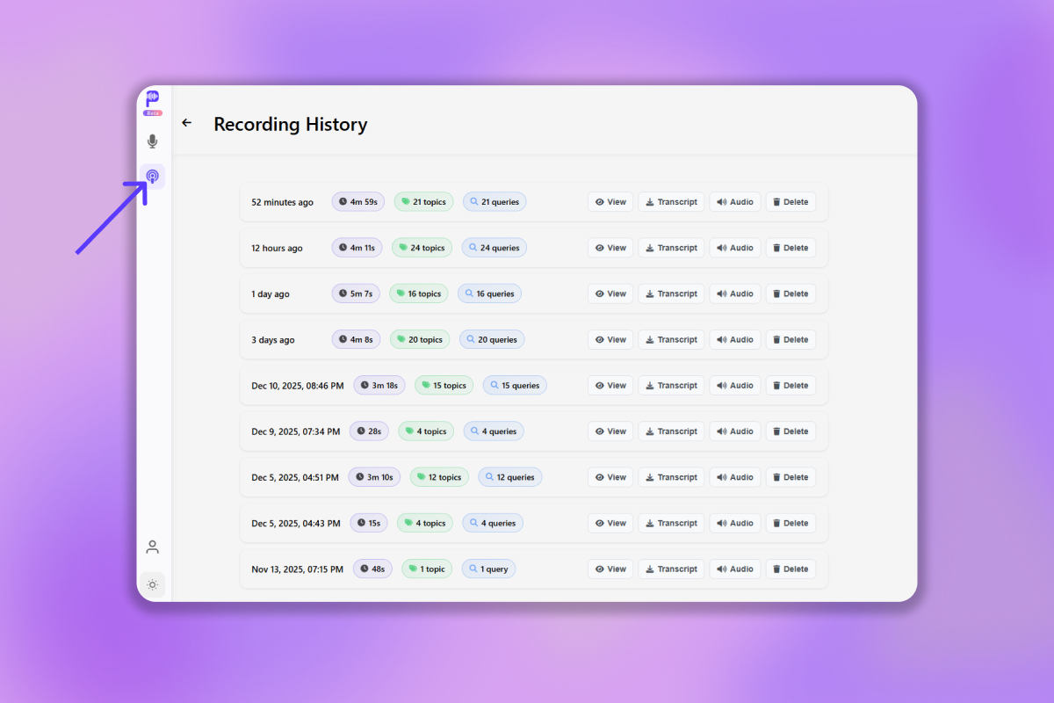Click the app logo marked Beta
The image size is (1054, 703).
point(152,100)
